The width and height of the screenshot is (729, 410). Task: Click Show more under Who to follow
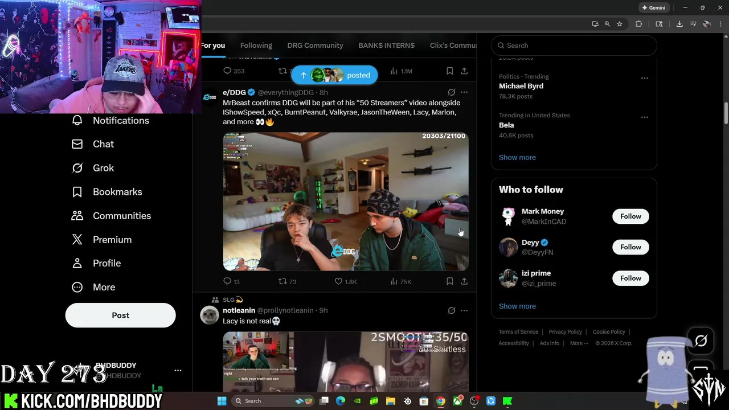pos(517,306)
